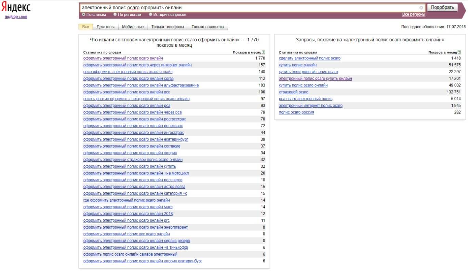The height and width of the screenshot is (271, 468).
Task: Open query ending in осаго онлайн югория
Action: point(130,153)
